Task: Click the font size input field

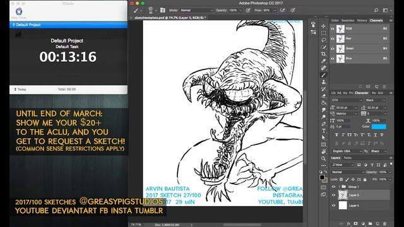Action: 345,108
